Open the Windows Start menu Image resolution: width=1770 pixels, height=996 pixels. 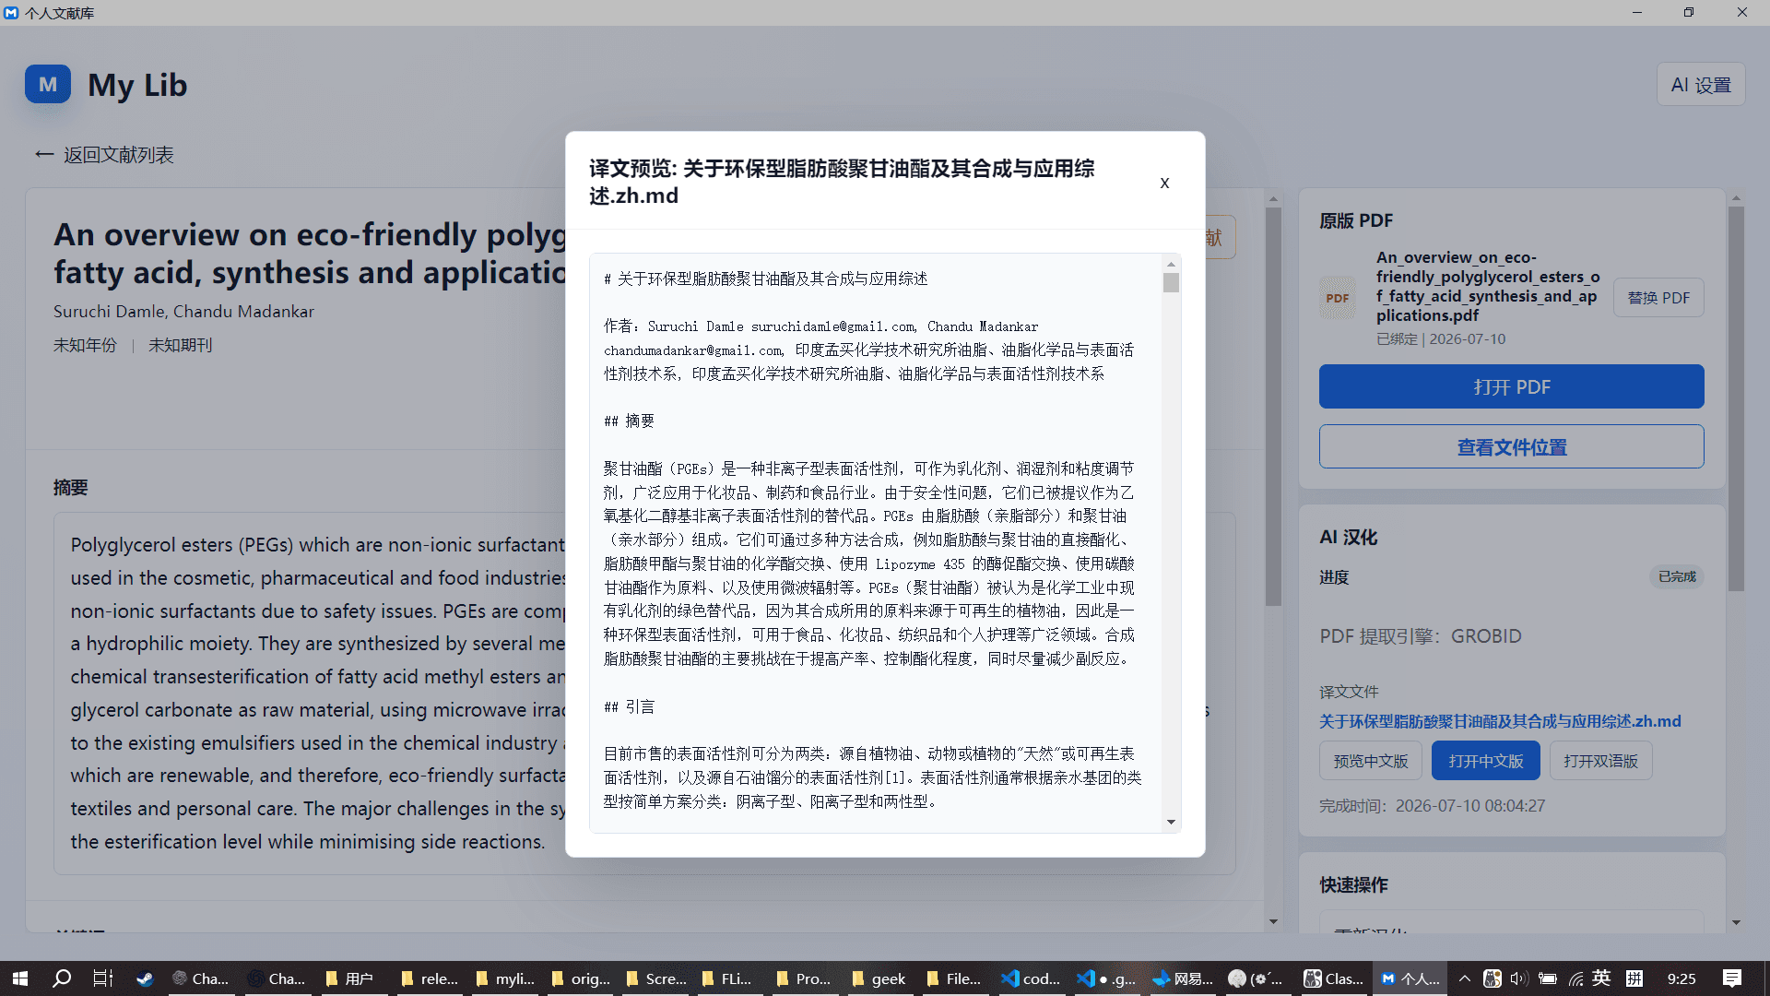pyautogui.click(x=20, y=978)
